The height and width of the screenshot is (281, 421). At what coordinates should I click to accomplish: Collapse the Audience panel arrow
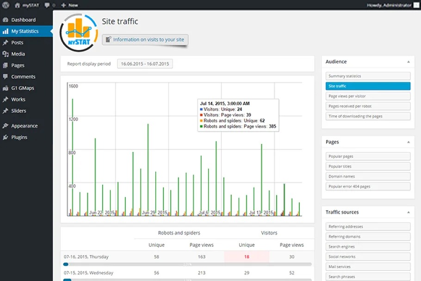pyautogui.click(x=408, y=62)
